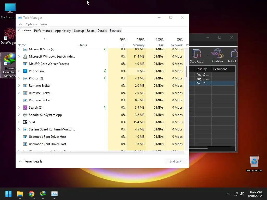Open the Windows Start button on taskbar
Image resolution: width=267 pixels, height=200 pixels.
click(8, 194)
